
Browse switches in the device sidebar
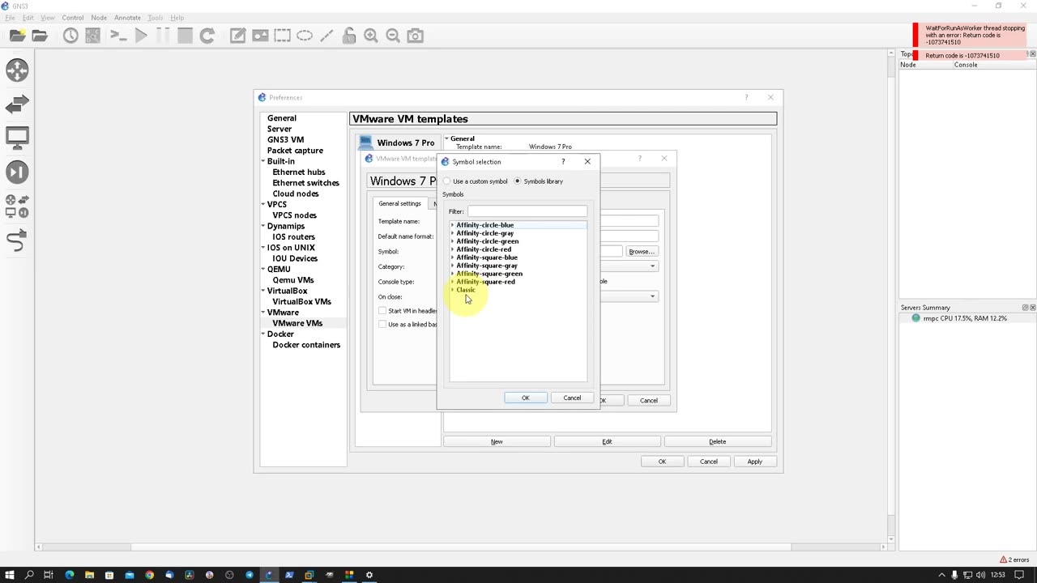[x=17, y=104]
